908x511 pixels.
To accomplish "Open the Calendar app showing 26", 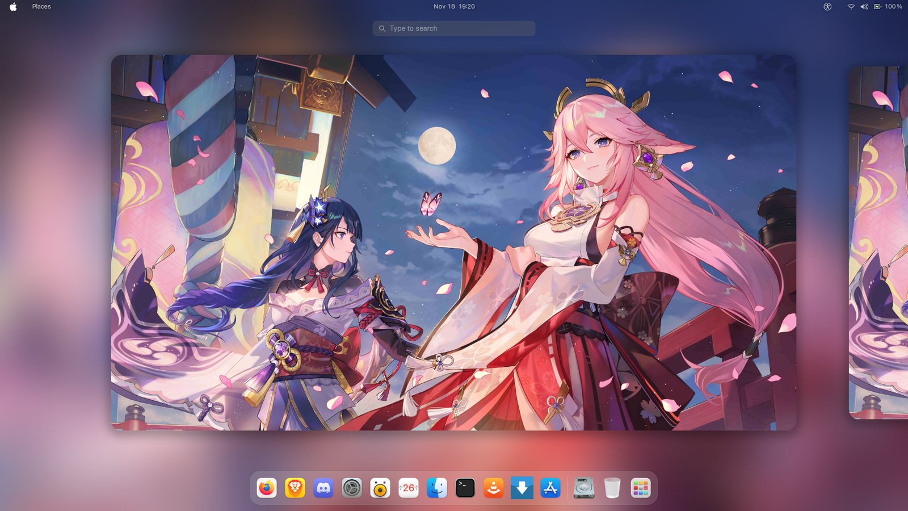I will coord(409,488).
